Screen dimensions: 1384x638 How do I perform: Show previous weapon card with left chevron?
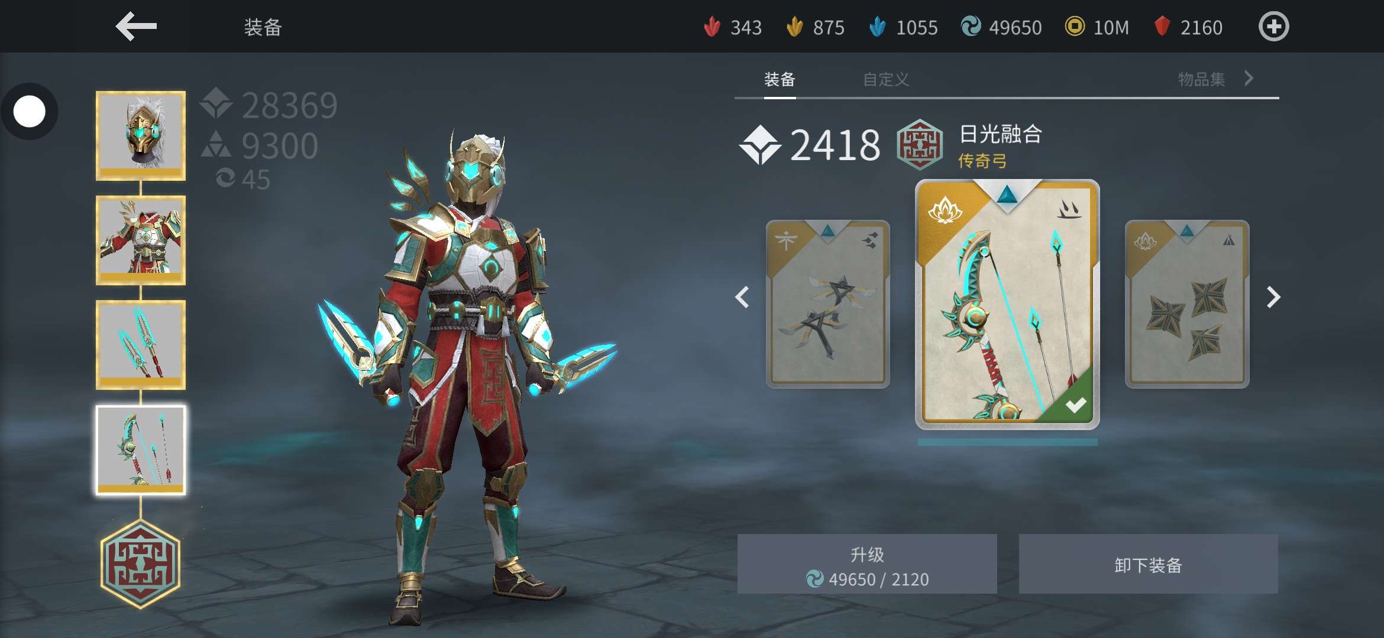pyautogui.click(x=742, y=297)
